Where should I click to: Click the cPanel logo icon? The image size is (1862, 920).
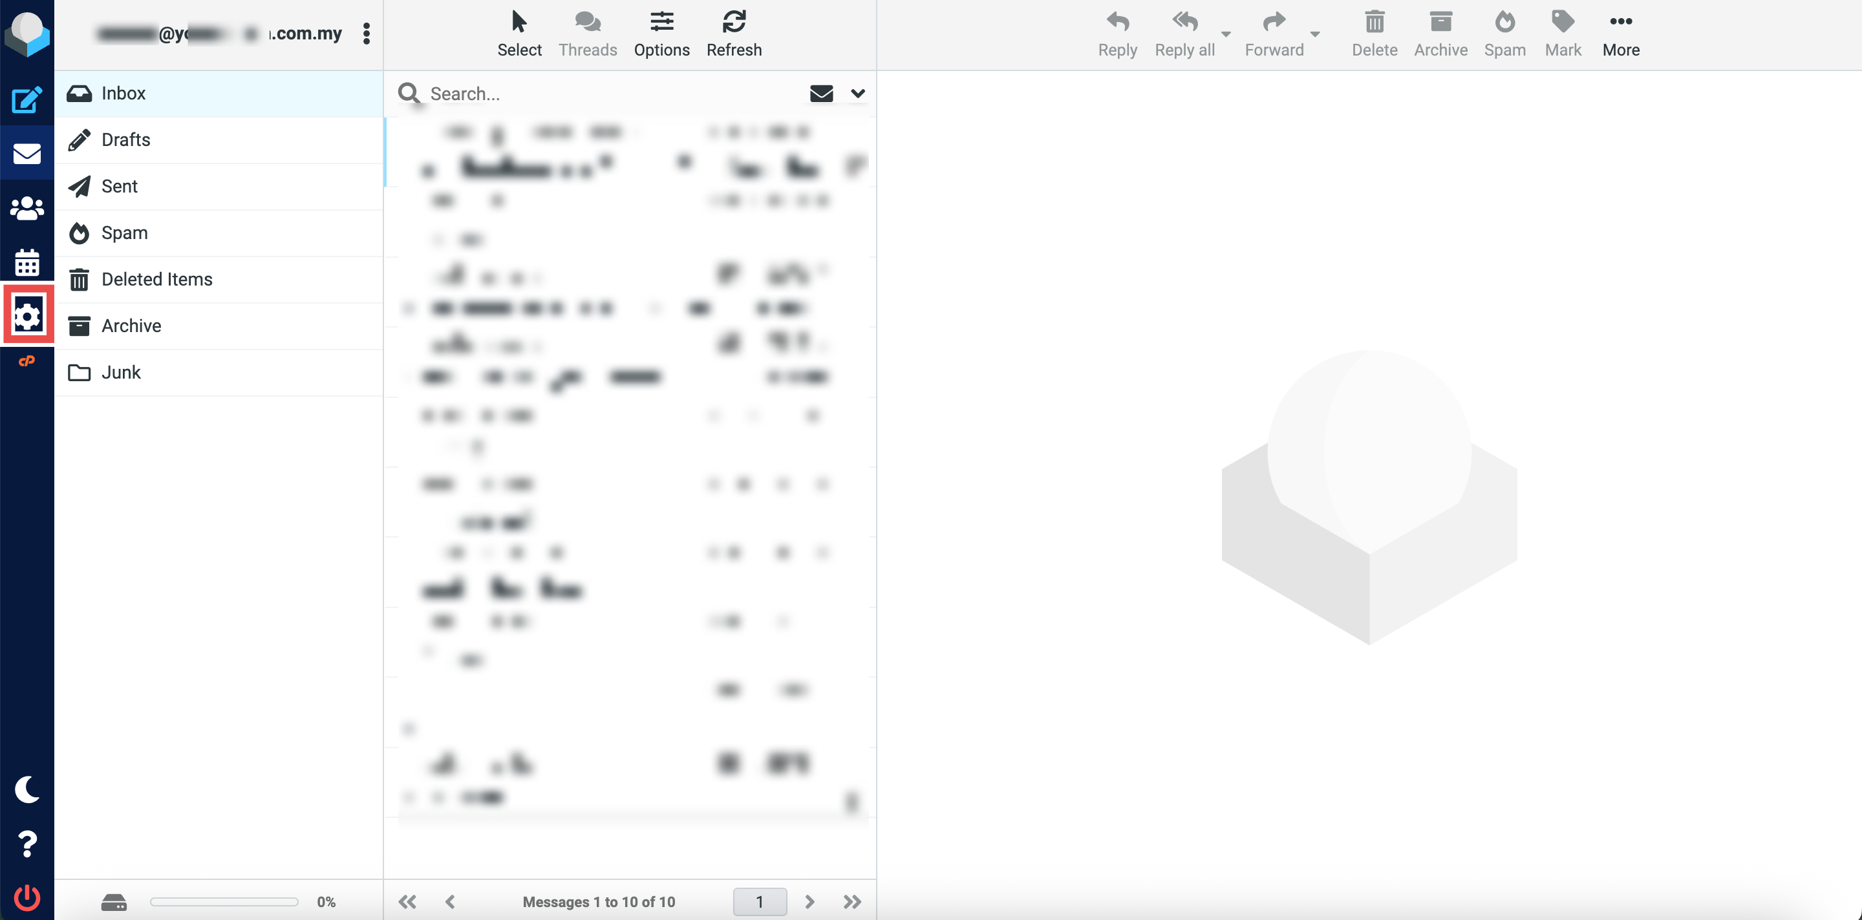27,361
